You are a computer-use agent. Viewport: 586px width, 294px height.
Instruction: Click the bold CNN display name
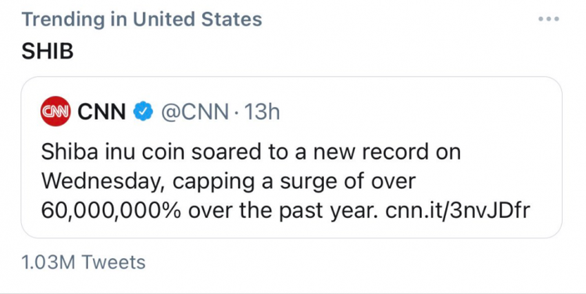point(100,110)
